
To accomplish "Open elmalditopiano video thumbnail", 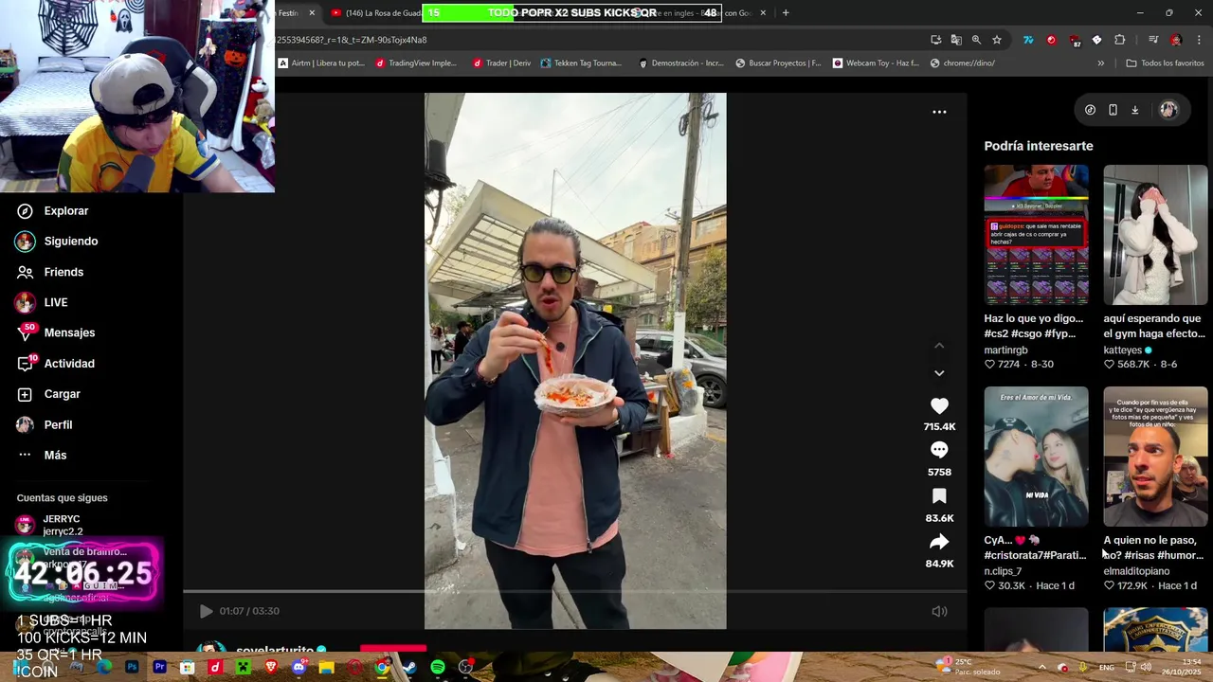I will pos(1155,457).
